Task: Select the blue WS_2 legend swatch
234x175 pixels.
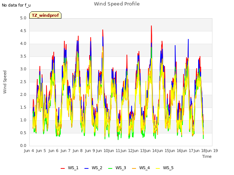Action: (87, 168)
